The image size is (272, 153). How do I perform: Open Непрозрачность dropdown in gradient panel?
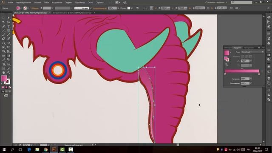[x=251, y=79]
